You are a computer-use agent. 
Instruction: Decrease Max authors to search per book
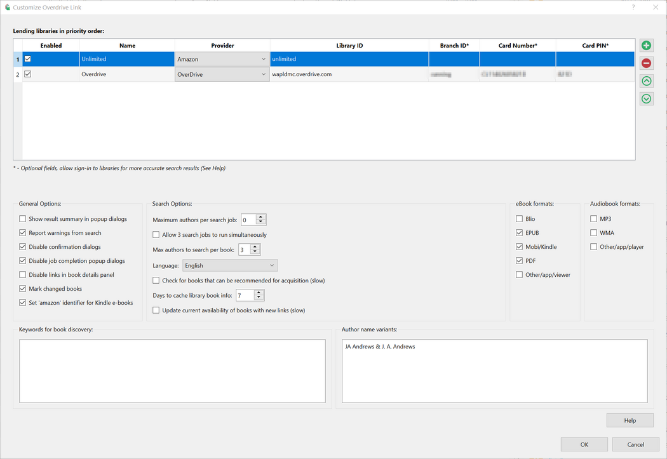coord(255,252)
